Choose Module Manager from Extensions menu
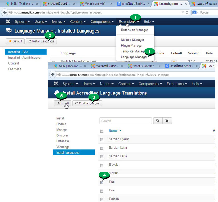The image size is (218, 202). 132,40
